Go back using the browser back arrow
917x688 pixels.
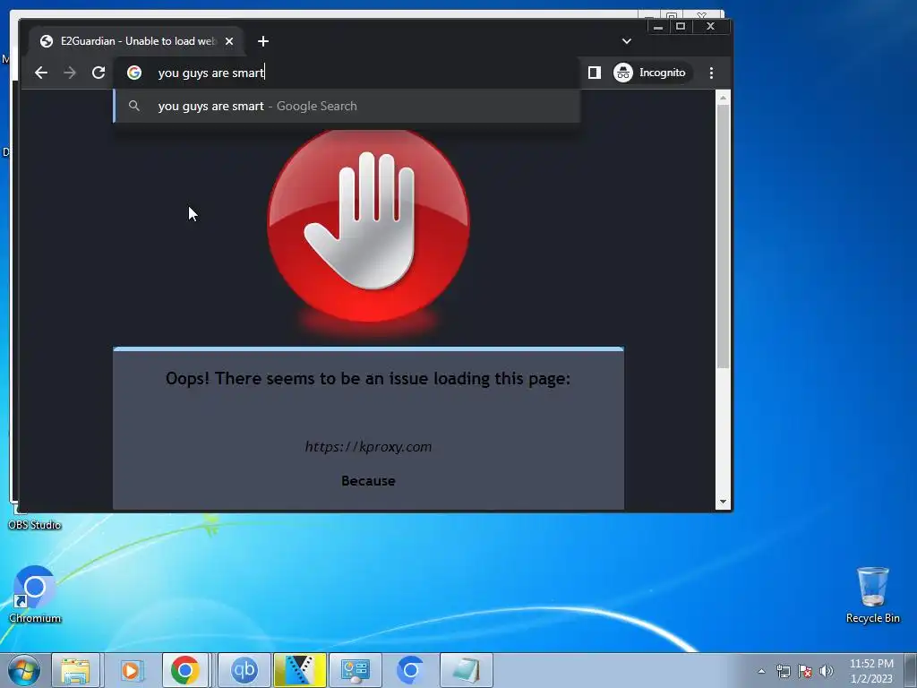tap(41, 73)
